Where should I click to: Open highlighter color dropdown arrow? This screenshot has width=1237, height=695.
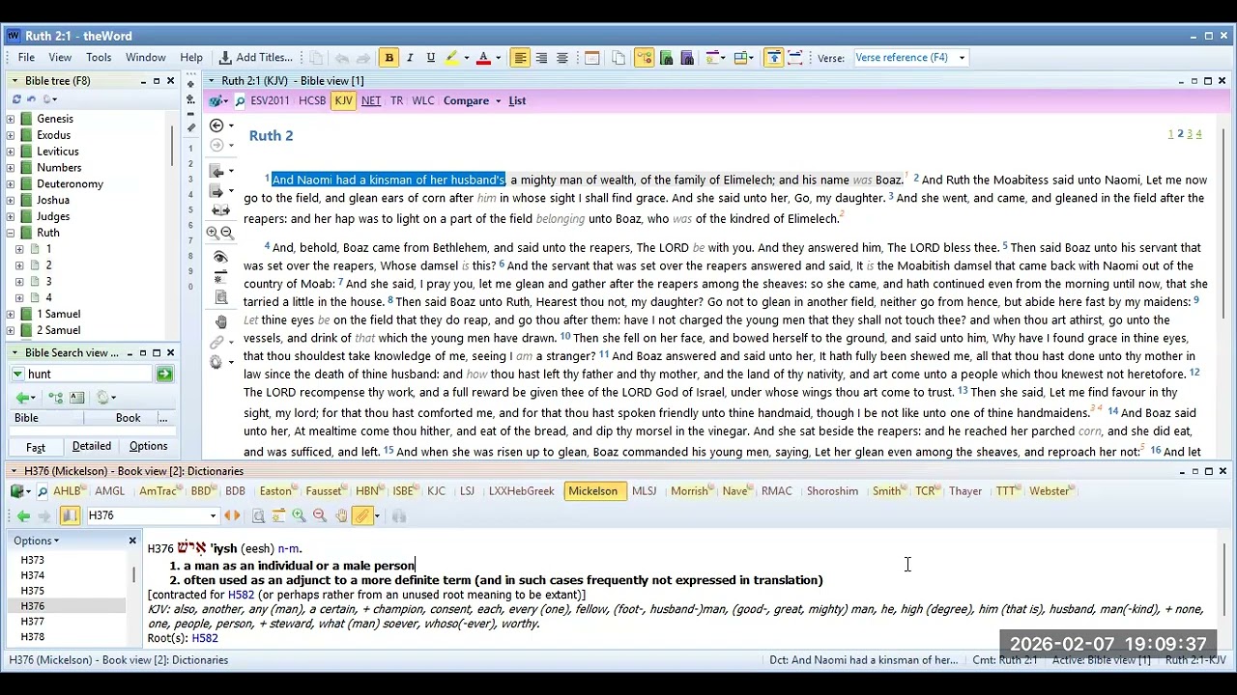[465, 58]
